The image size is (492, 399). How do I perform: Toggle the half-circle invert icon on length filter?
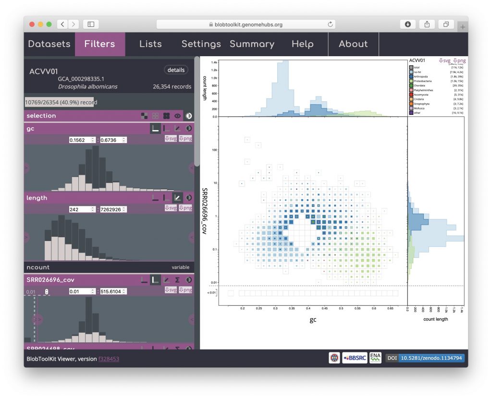pyautogui.click(x=188, y=197)
